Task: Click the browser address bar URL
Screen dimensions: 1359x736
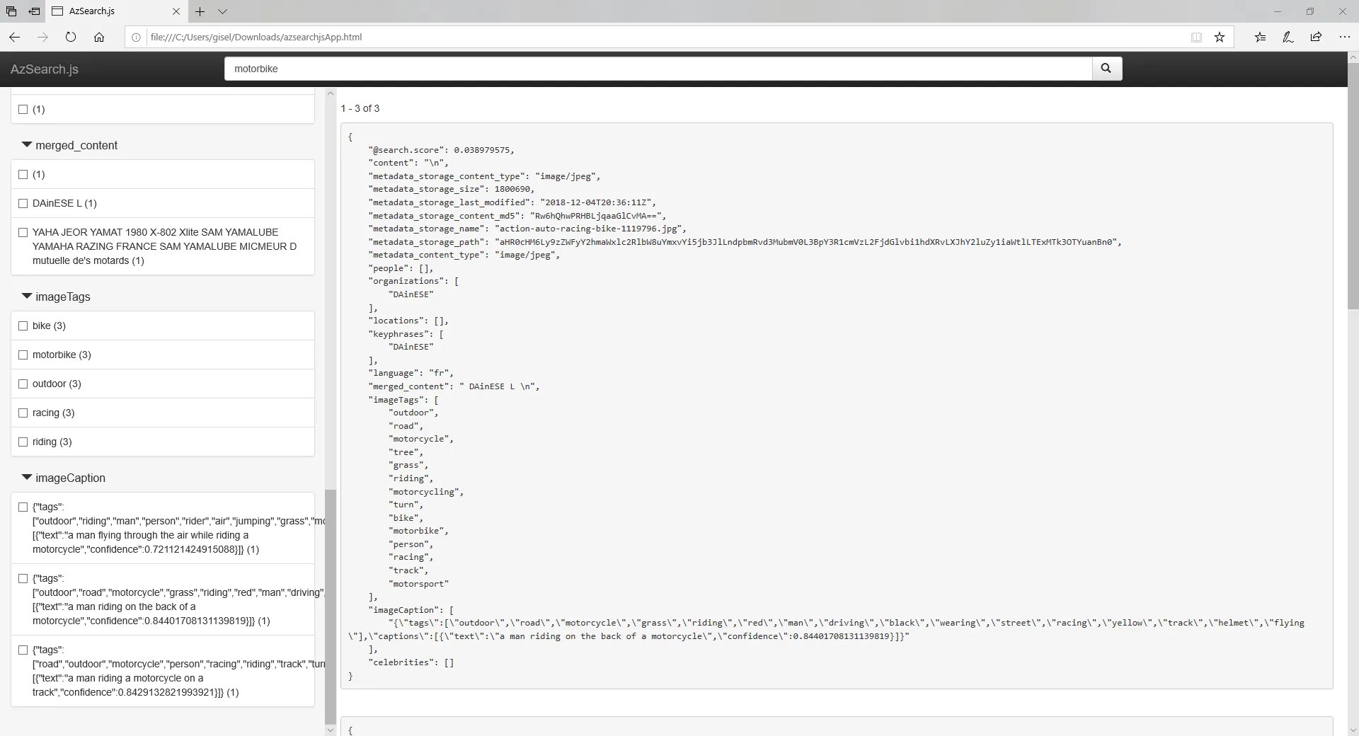Action: click(x=256, y=38)
